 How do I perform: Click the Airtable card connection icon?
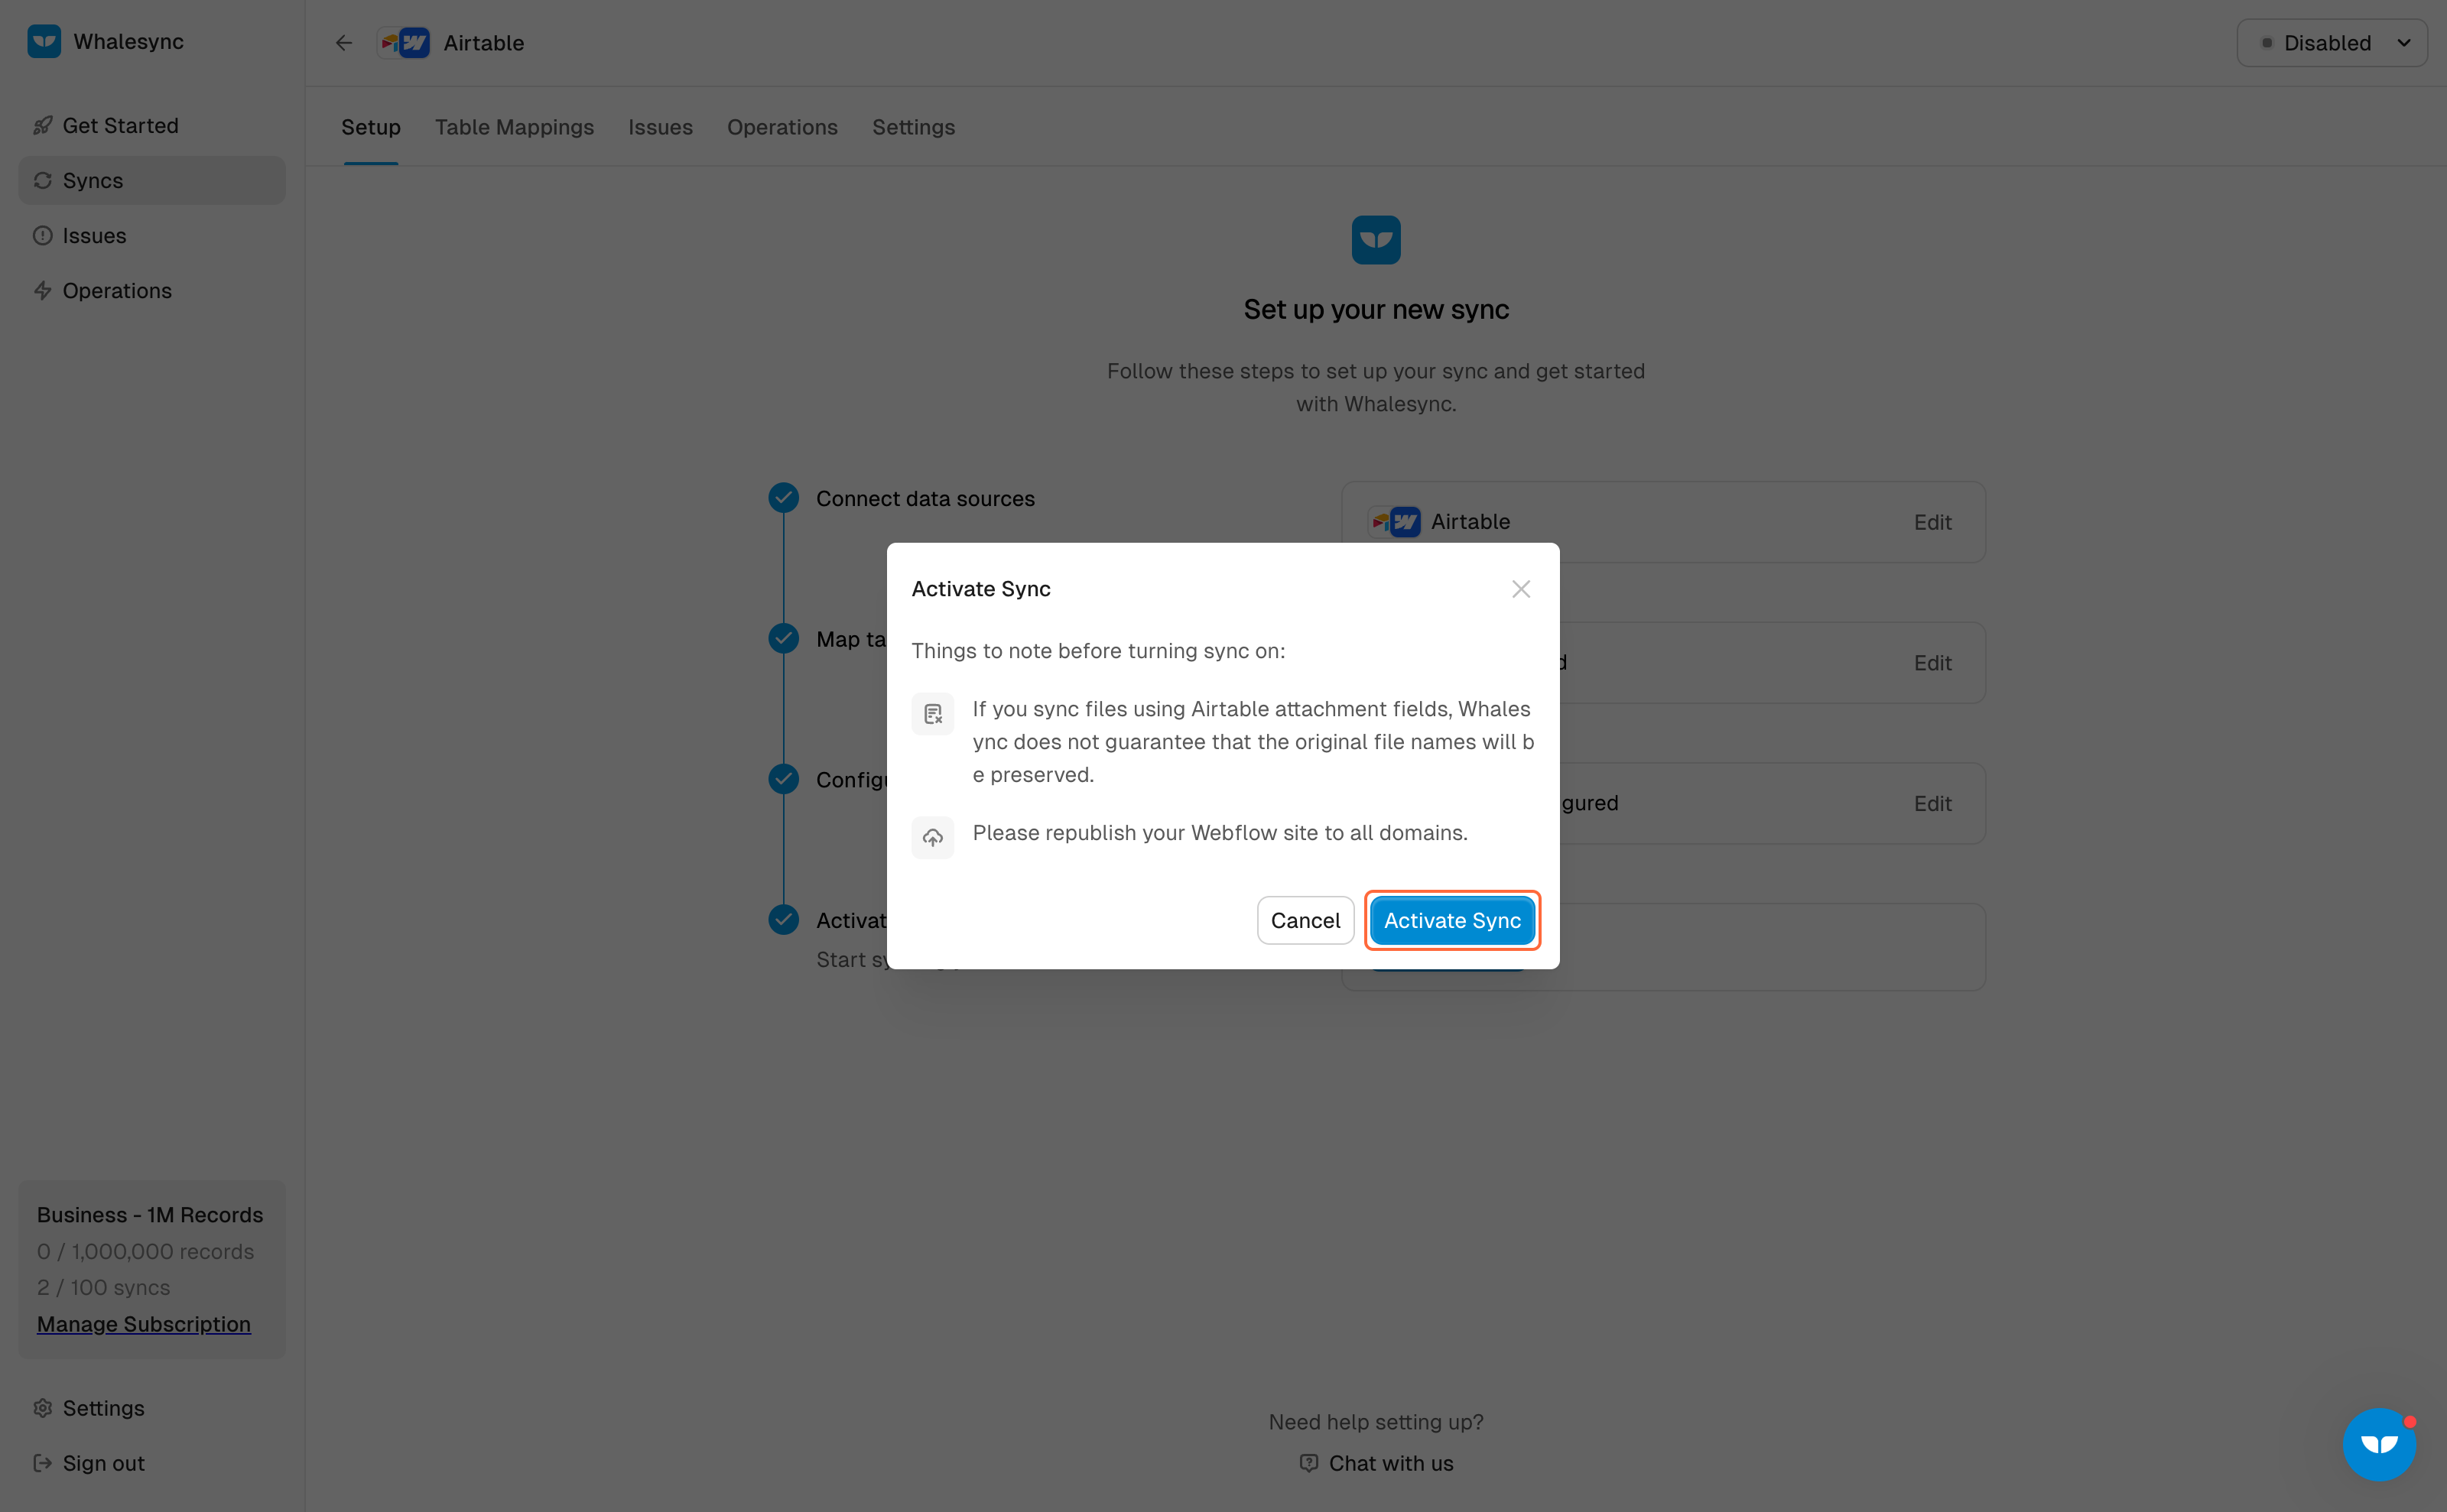point(1396,522)
